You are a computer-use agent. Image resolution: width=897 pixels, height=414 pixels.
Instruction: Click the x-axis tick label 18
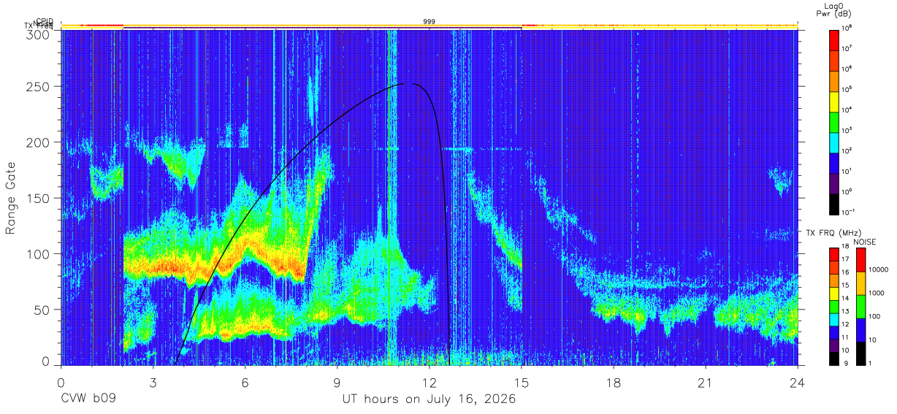pos(614,382)
